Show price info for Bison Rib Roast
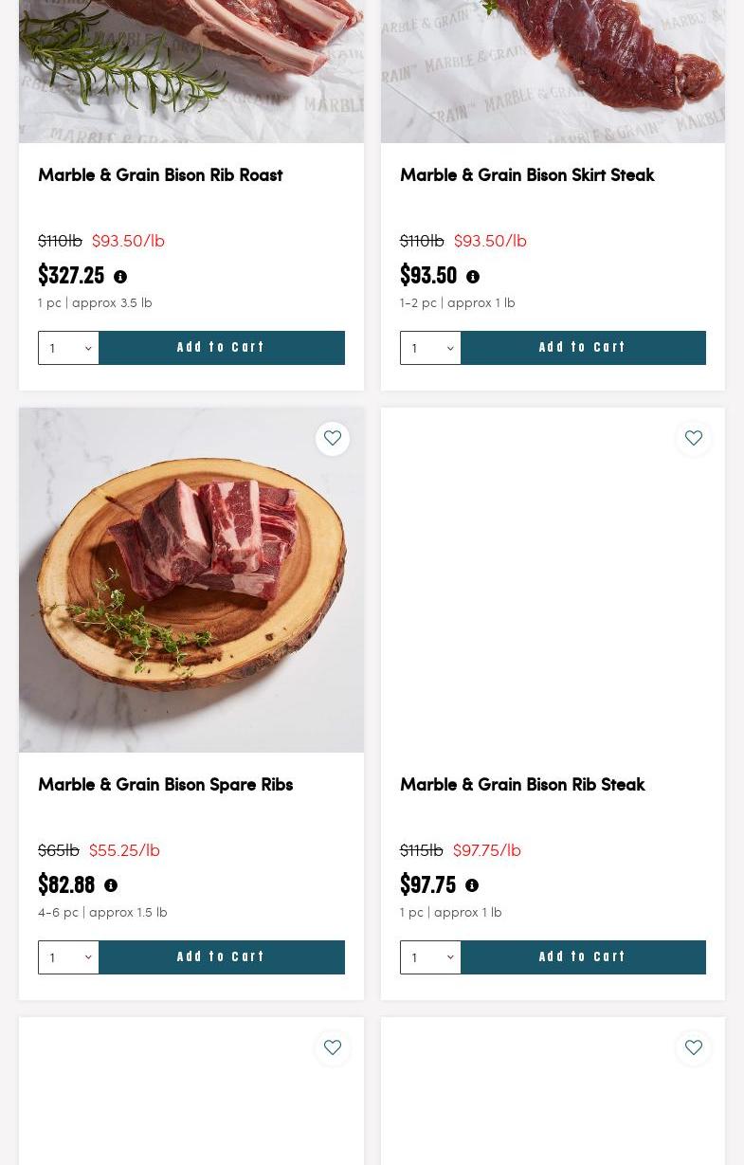744x1165 pixels. click(x=120, y=277)
